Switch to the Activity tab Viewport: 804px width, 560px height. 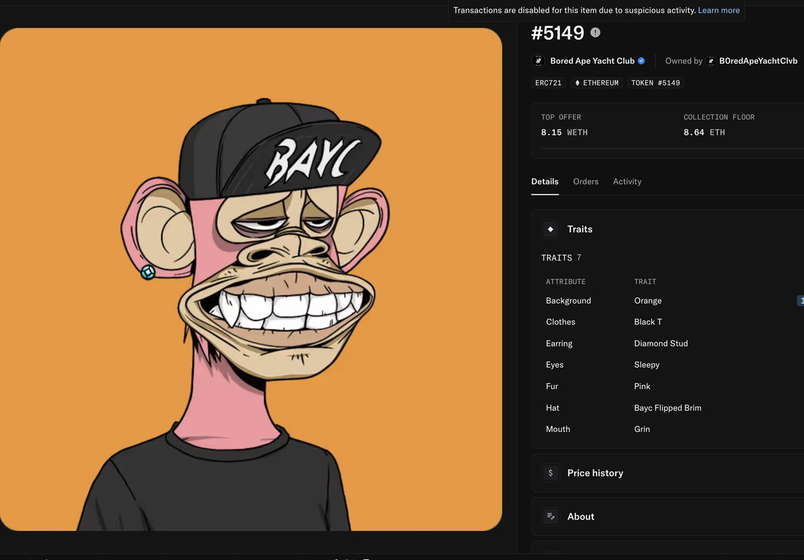tap(627, 182)
